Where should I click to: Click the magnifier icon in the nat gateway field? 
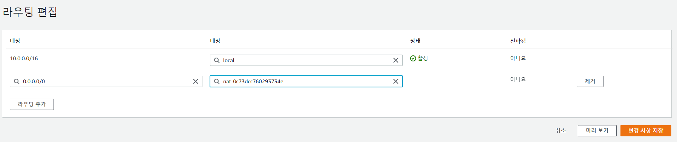click(217, 81)
